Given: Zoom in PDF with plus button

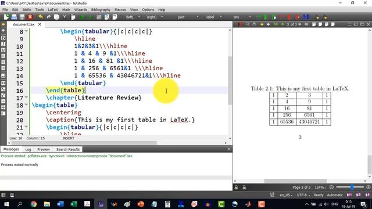Looking at the screenshot, I should pos(368,187).
